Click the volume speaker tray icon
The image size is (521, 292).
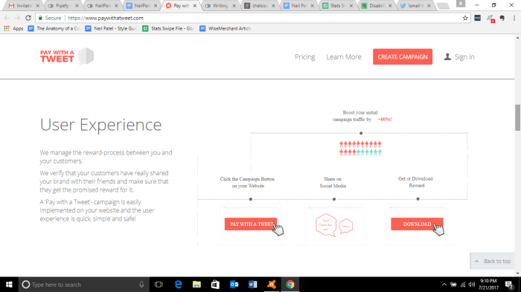472,285
